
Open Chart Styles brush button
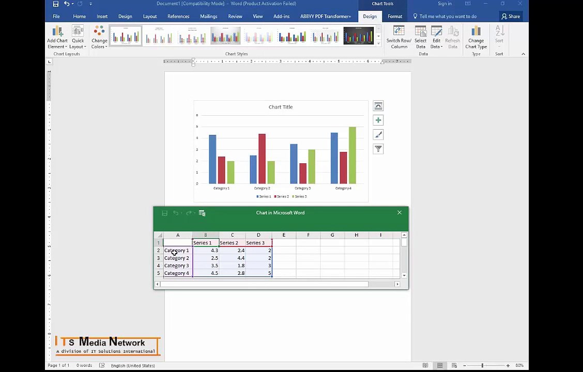(x=378, y=134)
